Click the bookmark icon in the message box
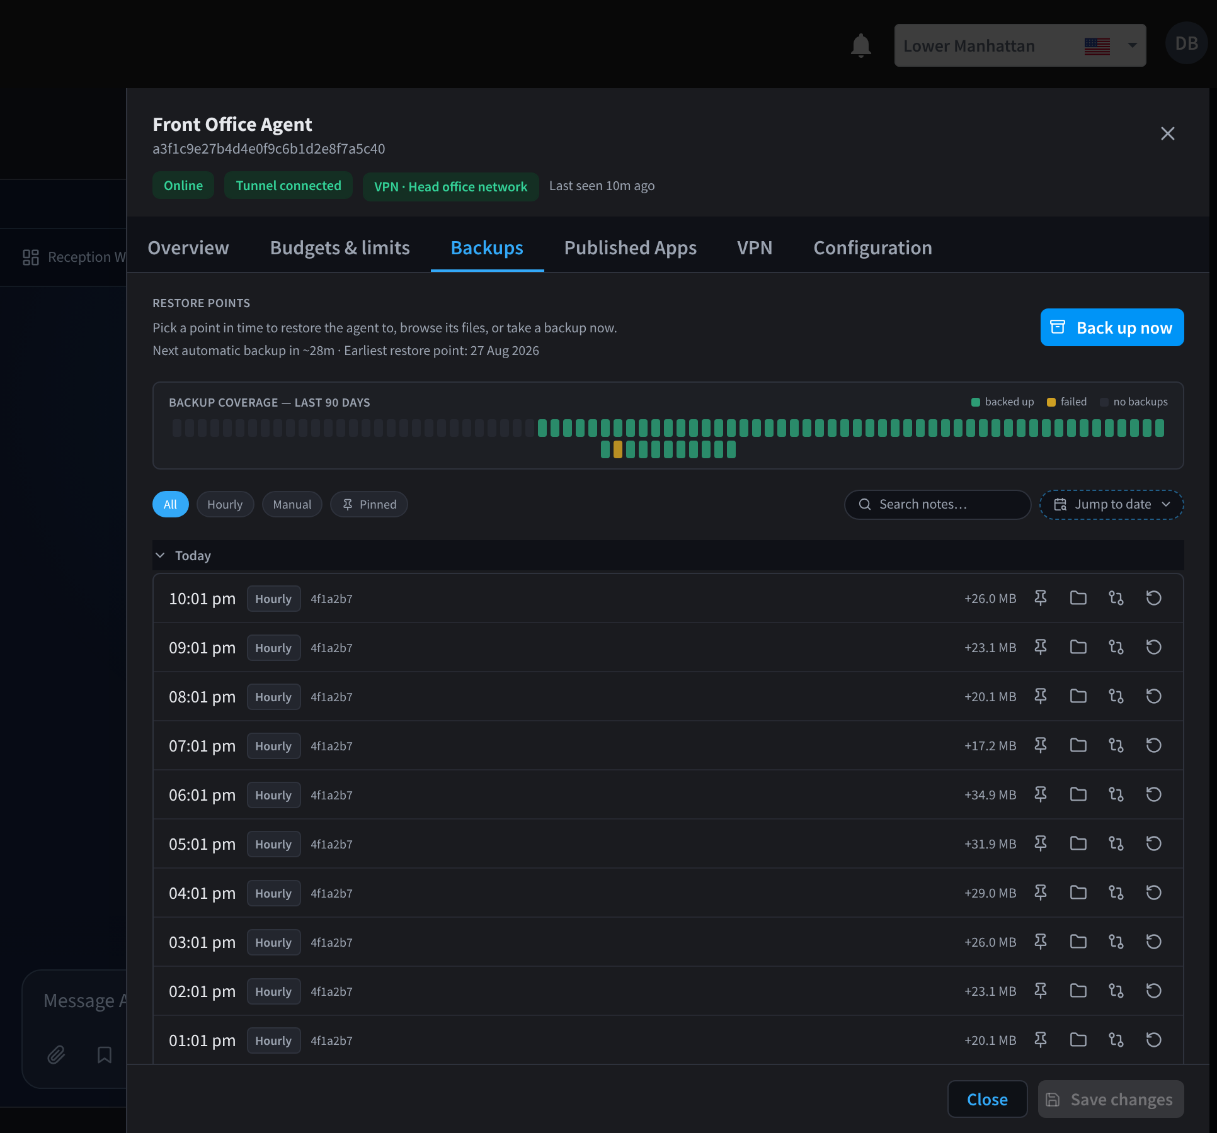 click(105, 1054)
